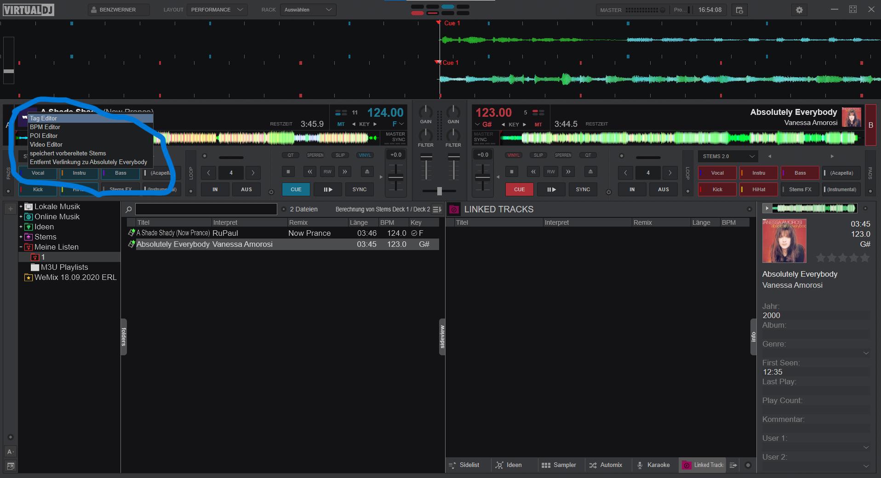This screenshot has height=478, width=881.
Task: Click the crossfader handle
Action: [440, 191]
